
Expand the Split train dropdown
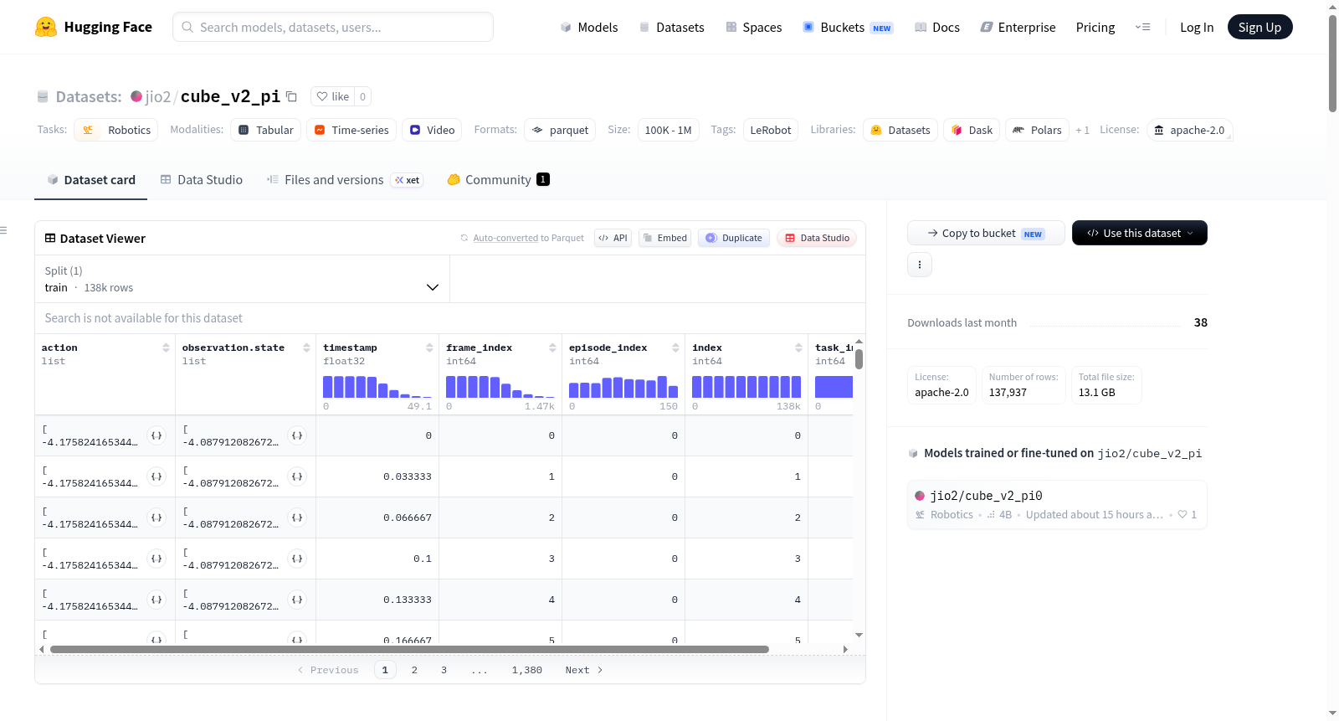pos(242,279)
